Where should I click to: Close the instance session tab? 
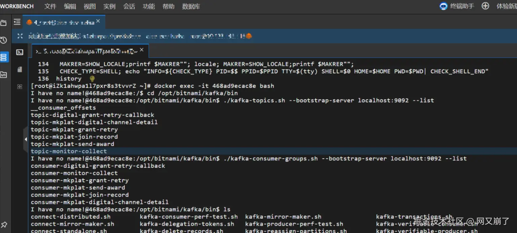coord(98,21)
